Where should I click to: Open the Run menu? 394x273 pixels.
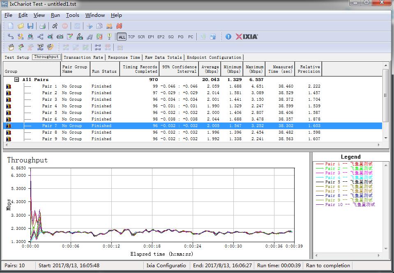55,15
